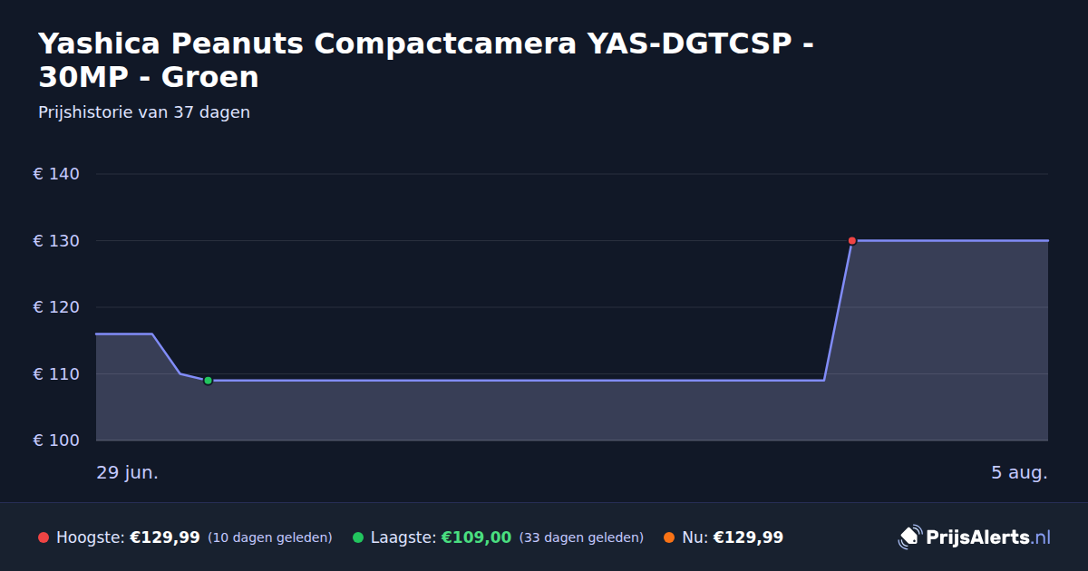Select the Prijshistorie van 37 dagen subtitle

point(144,112)
